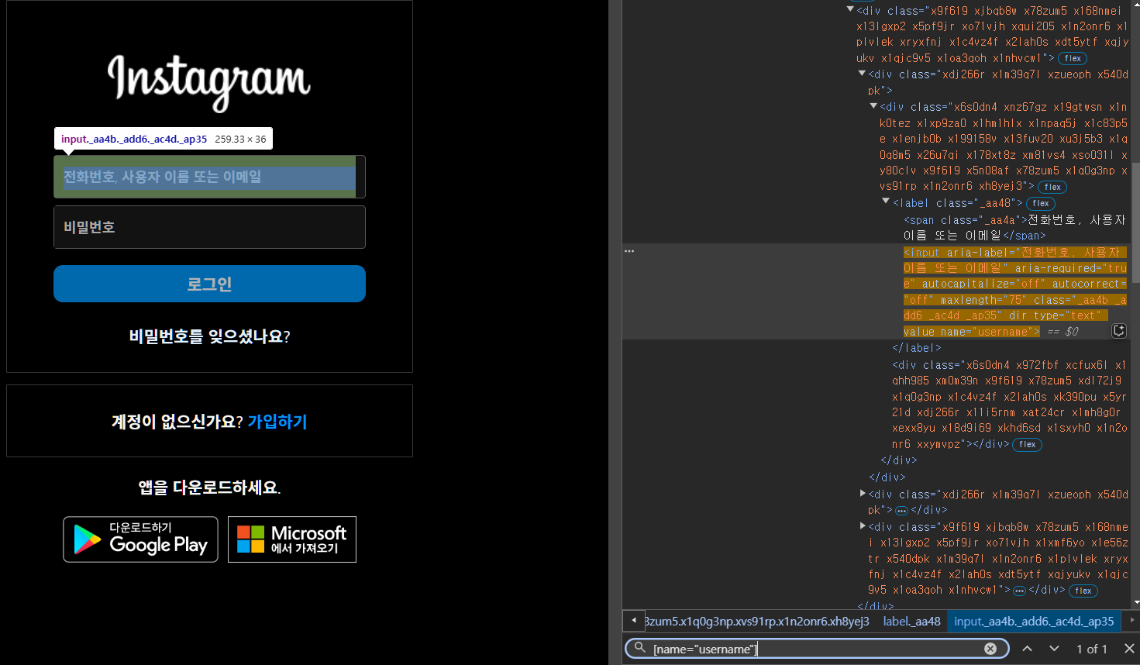The width and height of the screenshot is (1140, 665).
Task: Click the input element inspect tooltip label
Action: (164, 139)
